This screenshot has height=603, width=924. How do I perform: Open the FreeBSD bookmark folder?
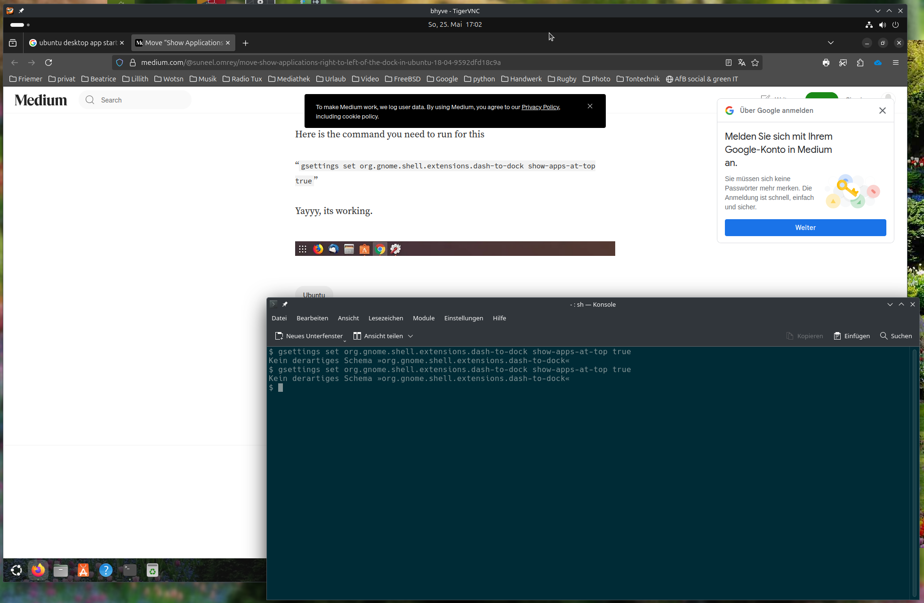click(x=403, y=79)
